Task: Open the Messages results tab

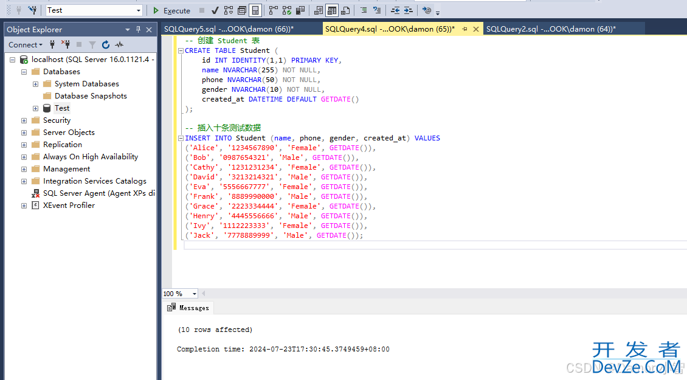Action: (x=188, y=308)
